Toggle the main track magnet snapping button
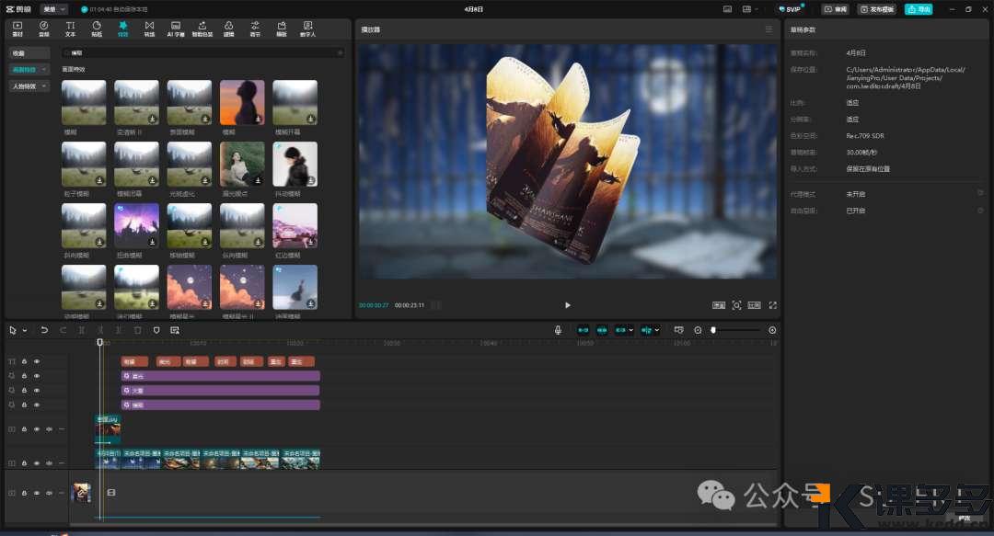This screenshot has height=536, width=994. (x=583, y=330)
